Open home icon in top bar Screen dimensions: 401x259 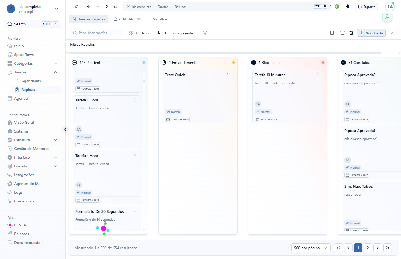[x=116, y=7]
